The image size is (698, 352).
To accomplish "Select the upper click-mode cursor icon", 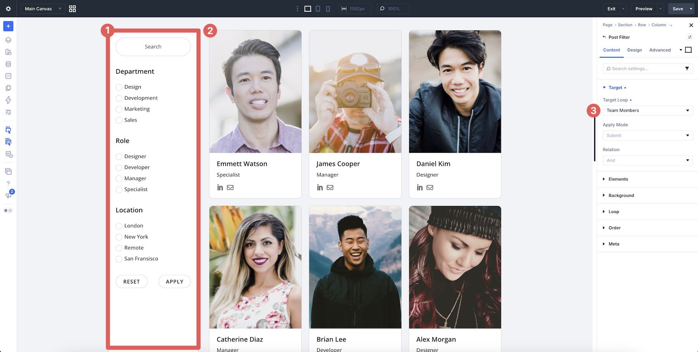I will (8, 130).
